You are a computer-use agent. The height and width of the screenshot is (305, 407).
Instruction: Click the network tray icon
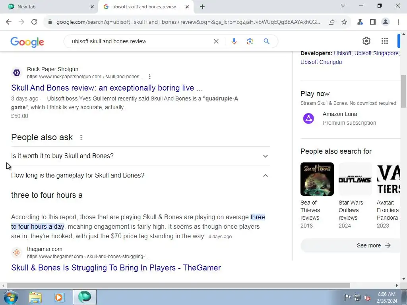tap(357, 297)
